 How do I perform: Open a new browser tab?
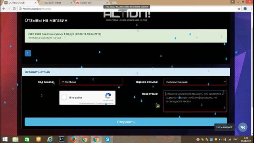click(114, 3)
